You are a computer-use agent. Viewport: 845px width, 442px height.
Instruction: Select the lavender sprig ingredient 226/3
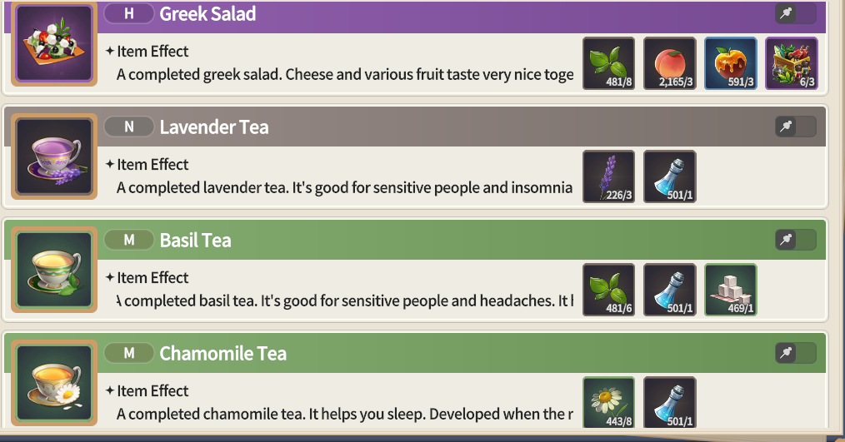[608, 176]
